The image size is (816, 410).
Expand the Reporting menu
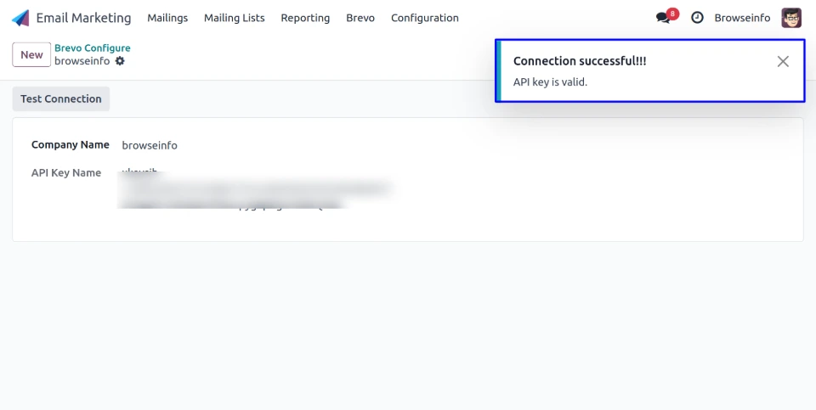305,18
